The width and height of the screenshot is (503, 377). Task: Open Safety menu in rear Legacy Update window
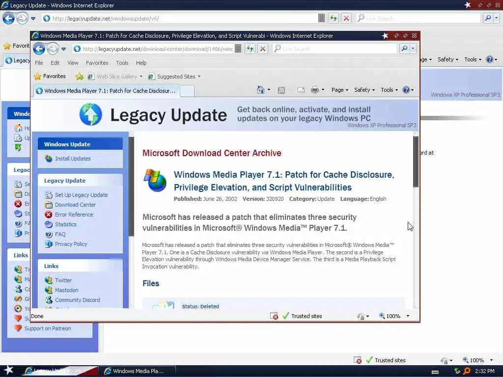(x=448, y=59)
